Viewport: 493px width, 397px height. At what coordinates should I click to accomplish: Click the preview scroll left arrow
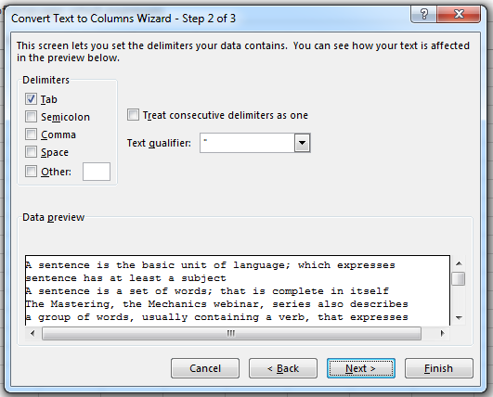[x=32, y=333]
